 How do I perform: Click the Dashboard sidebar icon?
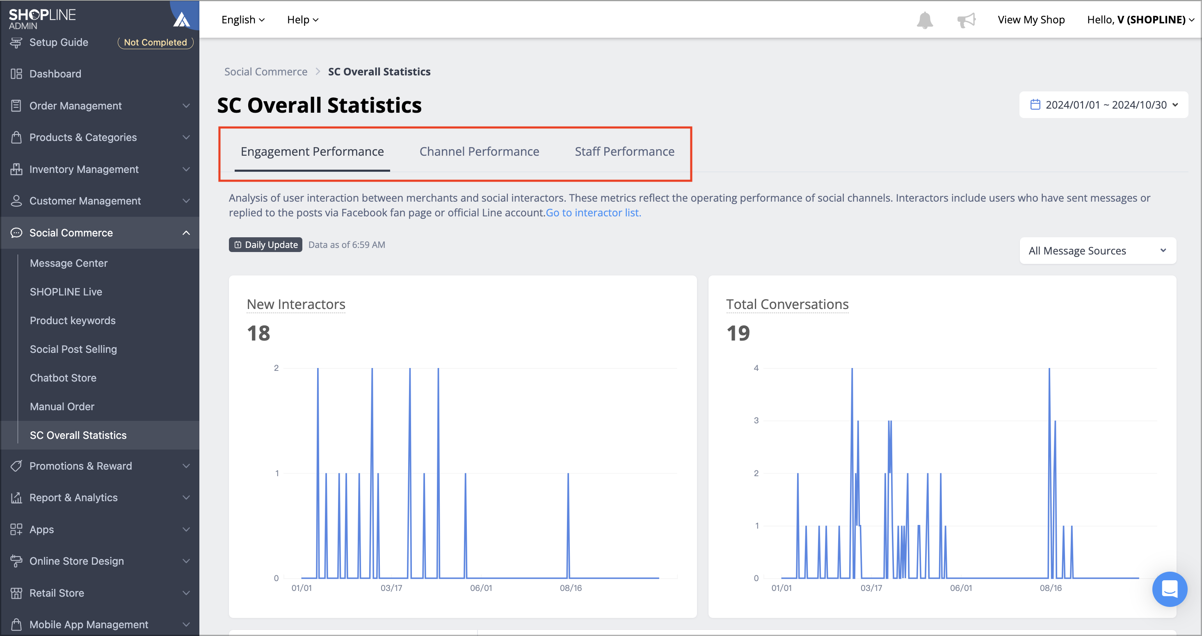16,74
